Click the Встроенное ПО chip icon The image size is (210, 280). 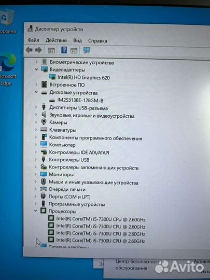click(x=44, y=85)
